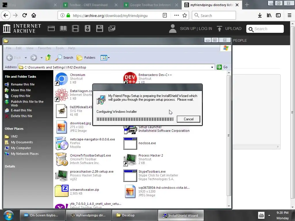Click Copy this file task
Image resolution: width=295 pixels, height=221 pixels.
[20, 96]
